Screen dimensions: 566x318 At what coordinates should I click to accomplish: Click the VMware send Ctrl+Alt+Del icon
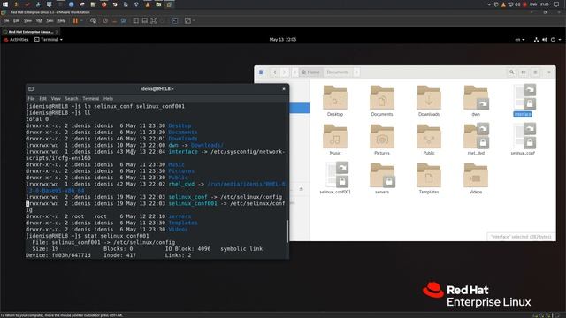[x=93, y=21]
